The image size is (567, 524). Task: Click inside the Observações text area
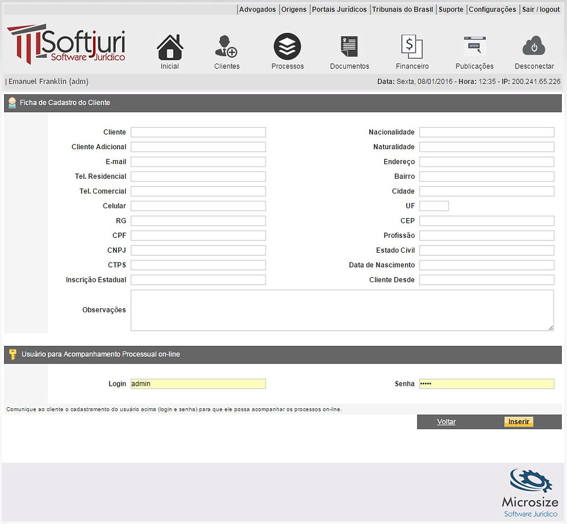click(342, 310)
